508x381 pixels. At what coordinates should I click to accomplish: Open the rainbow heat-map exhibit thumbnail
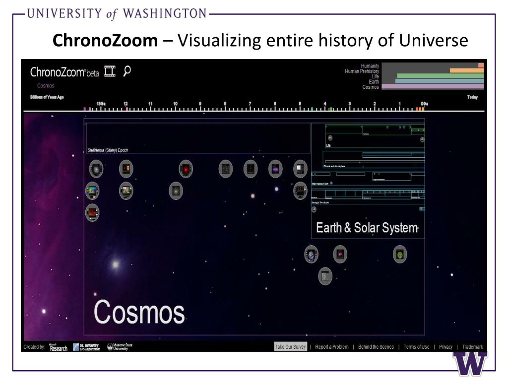(x=92, y=191)
